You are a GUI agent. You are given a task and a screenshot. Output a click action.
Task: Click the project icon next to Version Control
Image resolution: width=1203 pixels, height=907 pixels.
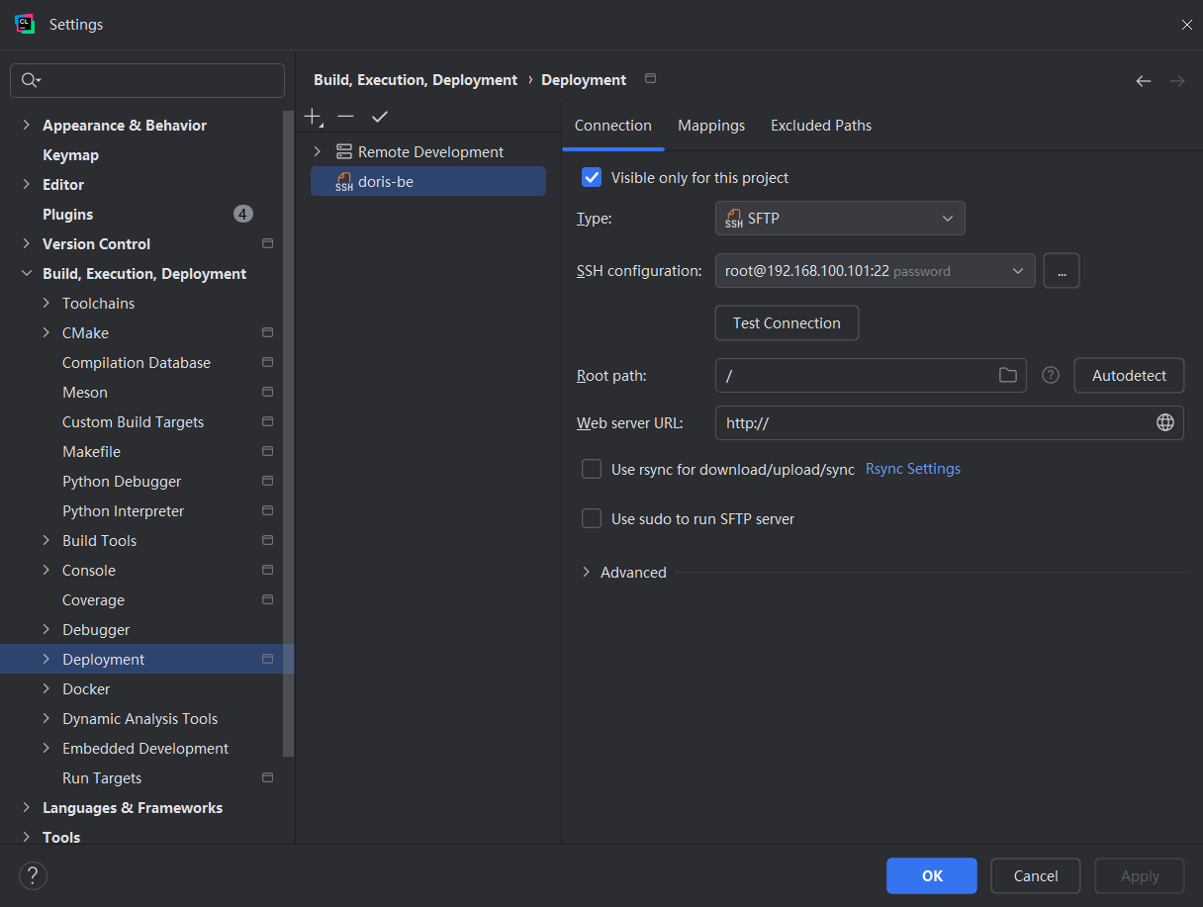267,243
